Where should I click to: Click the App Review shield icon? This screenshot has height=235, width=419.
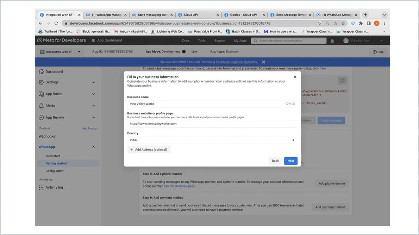pyautogui.click(x=41, y=118)
